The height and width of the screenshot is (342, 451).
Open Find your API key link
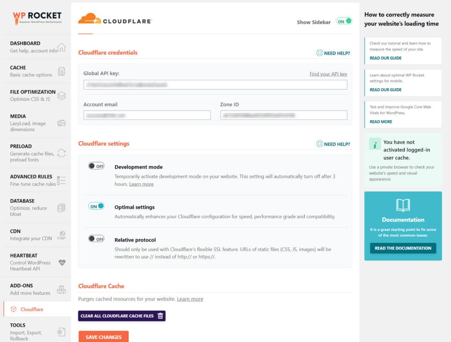(328, 74)
